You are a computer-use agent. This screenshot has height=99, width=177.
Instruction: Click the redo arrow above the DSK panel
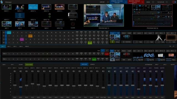click(x=173, y=46)
